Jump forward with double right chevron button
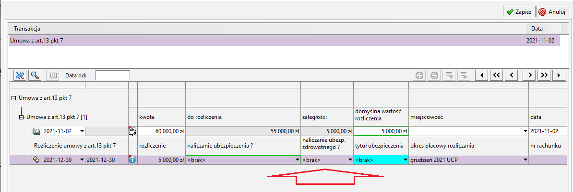Screen dimensions: 573x192 tap(544, 75)
